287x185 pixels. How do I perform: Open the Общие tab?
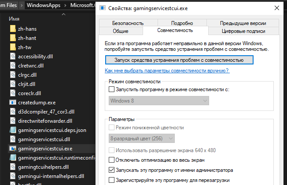coord(121,31)
